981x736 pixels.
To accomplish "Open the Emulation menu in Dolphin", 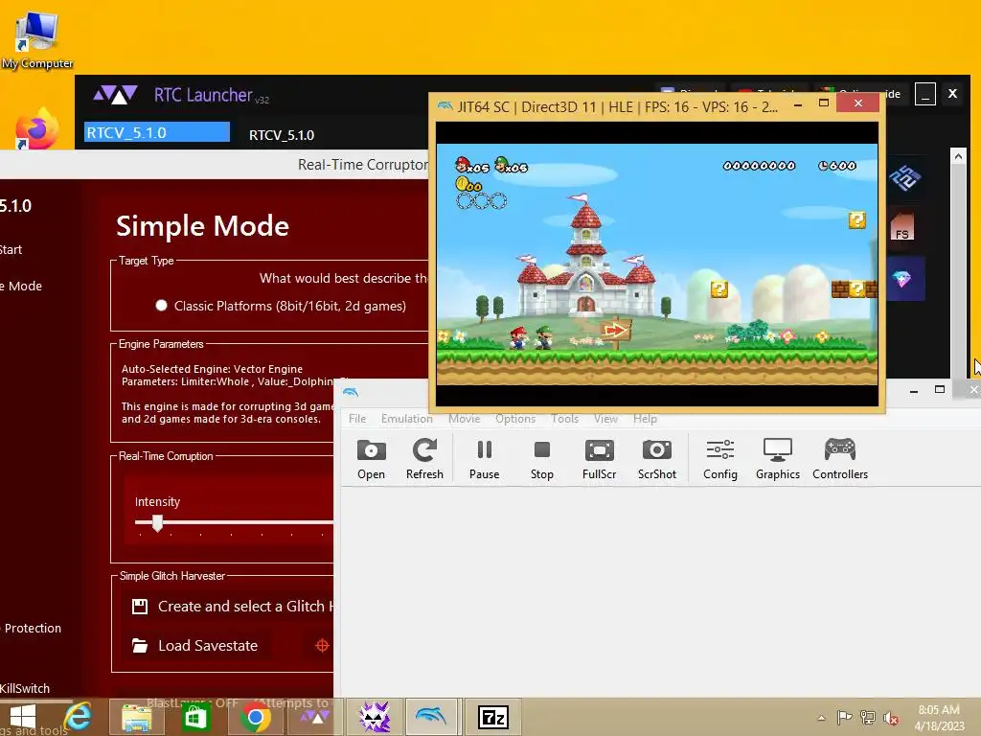I will coord(406,419).
